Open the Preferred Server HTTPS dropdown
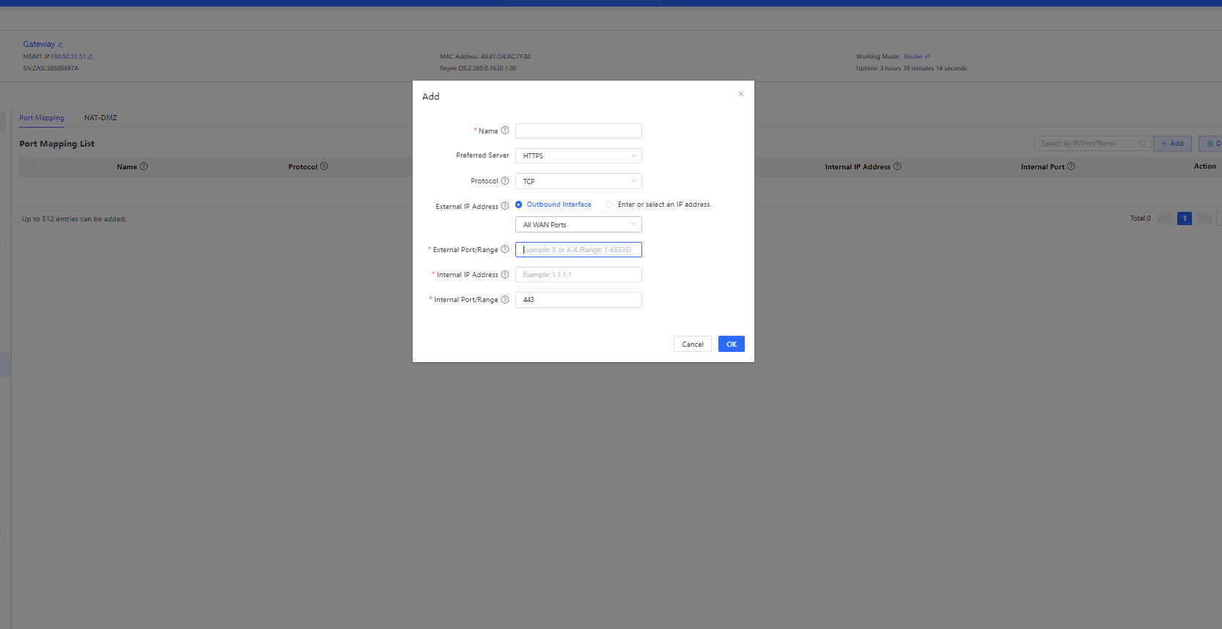 point(578,155)
